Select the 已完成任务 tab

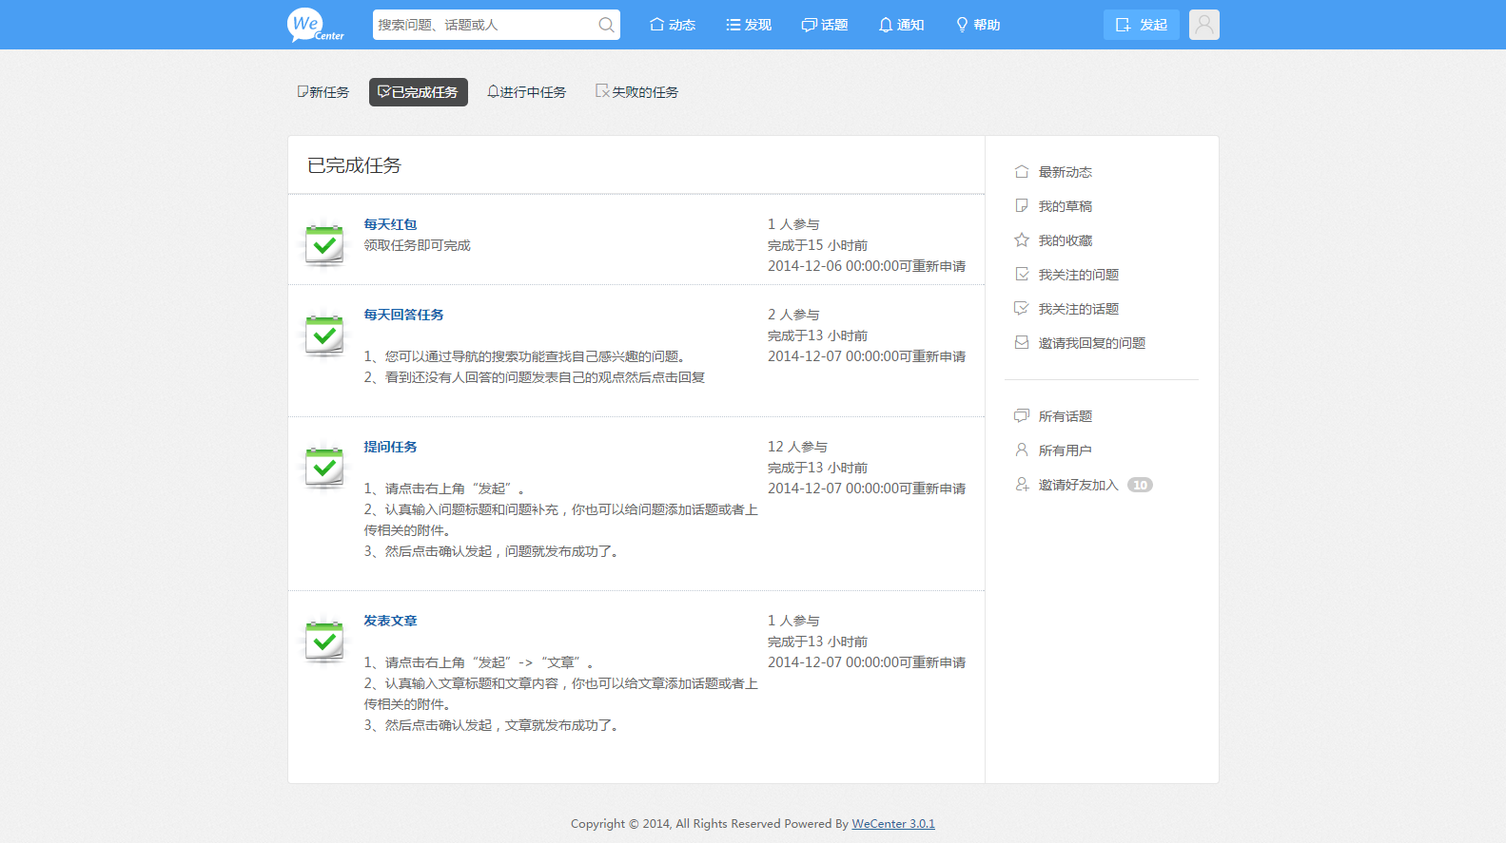click(x=419, y=92)
